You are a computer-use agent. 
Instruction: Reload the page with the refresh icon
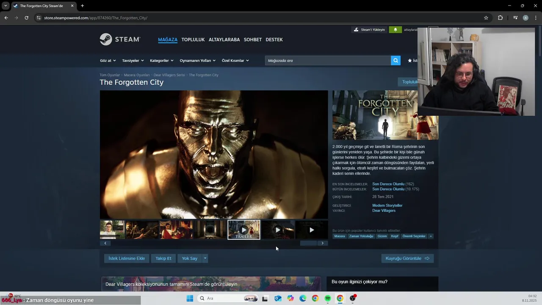click(x=26, y=18)
